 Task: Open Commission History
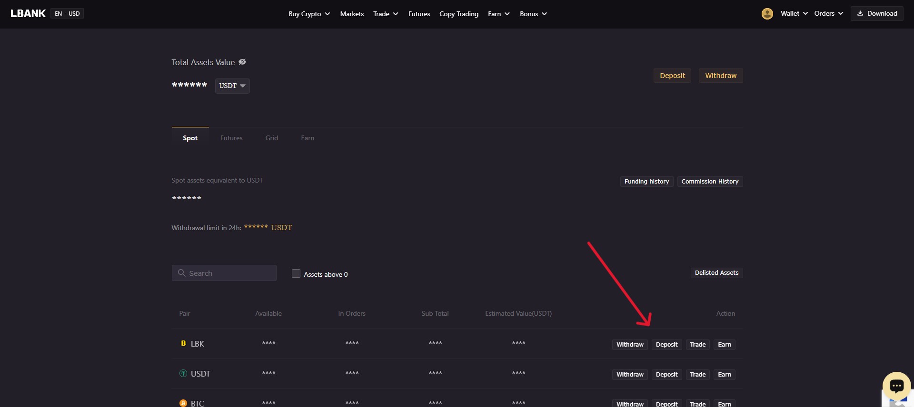coord(710,181)
